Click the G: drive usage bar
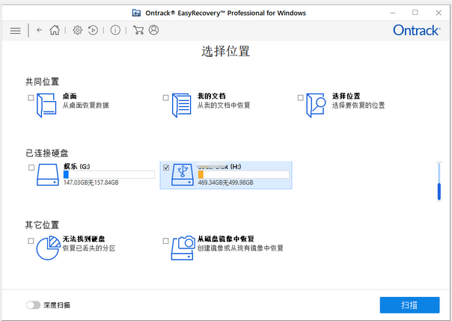 tap(109, 174)
